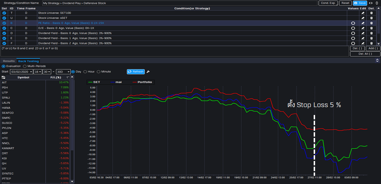Click the column layout icon beside Symbol
The height and width of the screenshot is (184, 381).
pos(3,77)
